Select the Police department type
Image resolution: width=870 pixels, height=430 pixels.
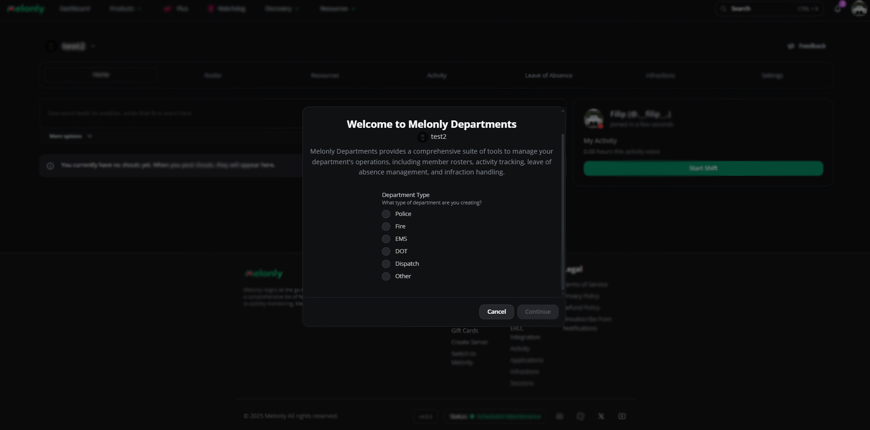coord(386,214)
